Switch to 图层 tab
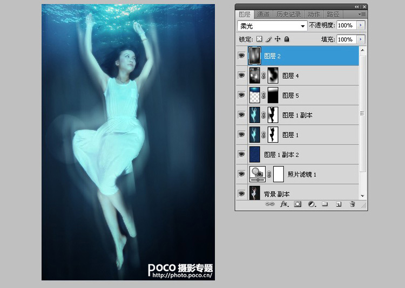 [x=245, y=15]
